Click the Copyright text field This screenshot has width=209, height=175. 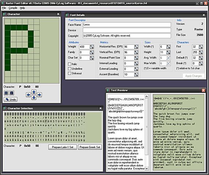tap(127, 36)
